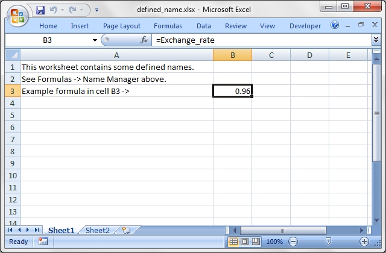Insert a new worksheet tab icon
Viewport: 386px width, 253px height.
coord(126,230)
